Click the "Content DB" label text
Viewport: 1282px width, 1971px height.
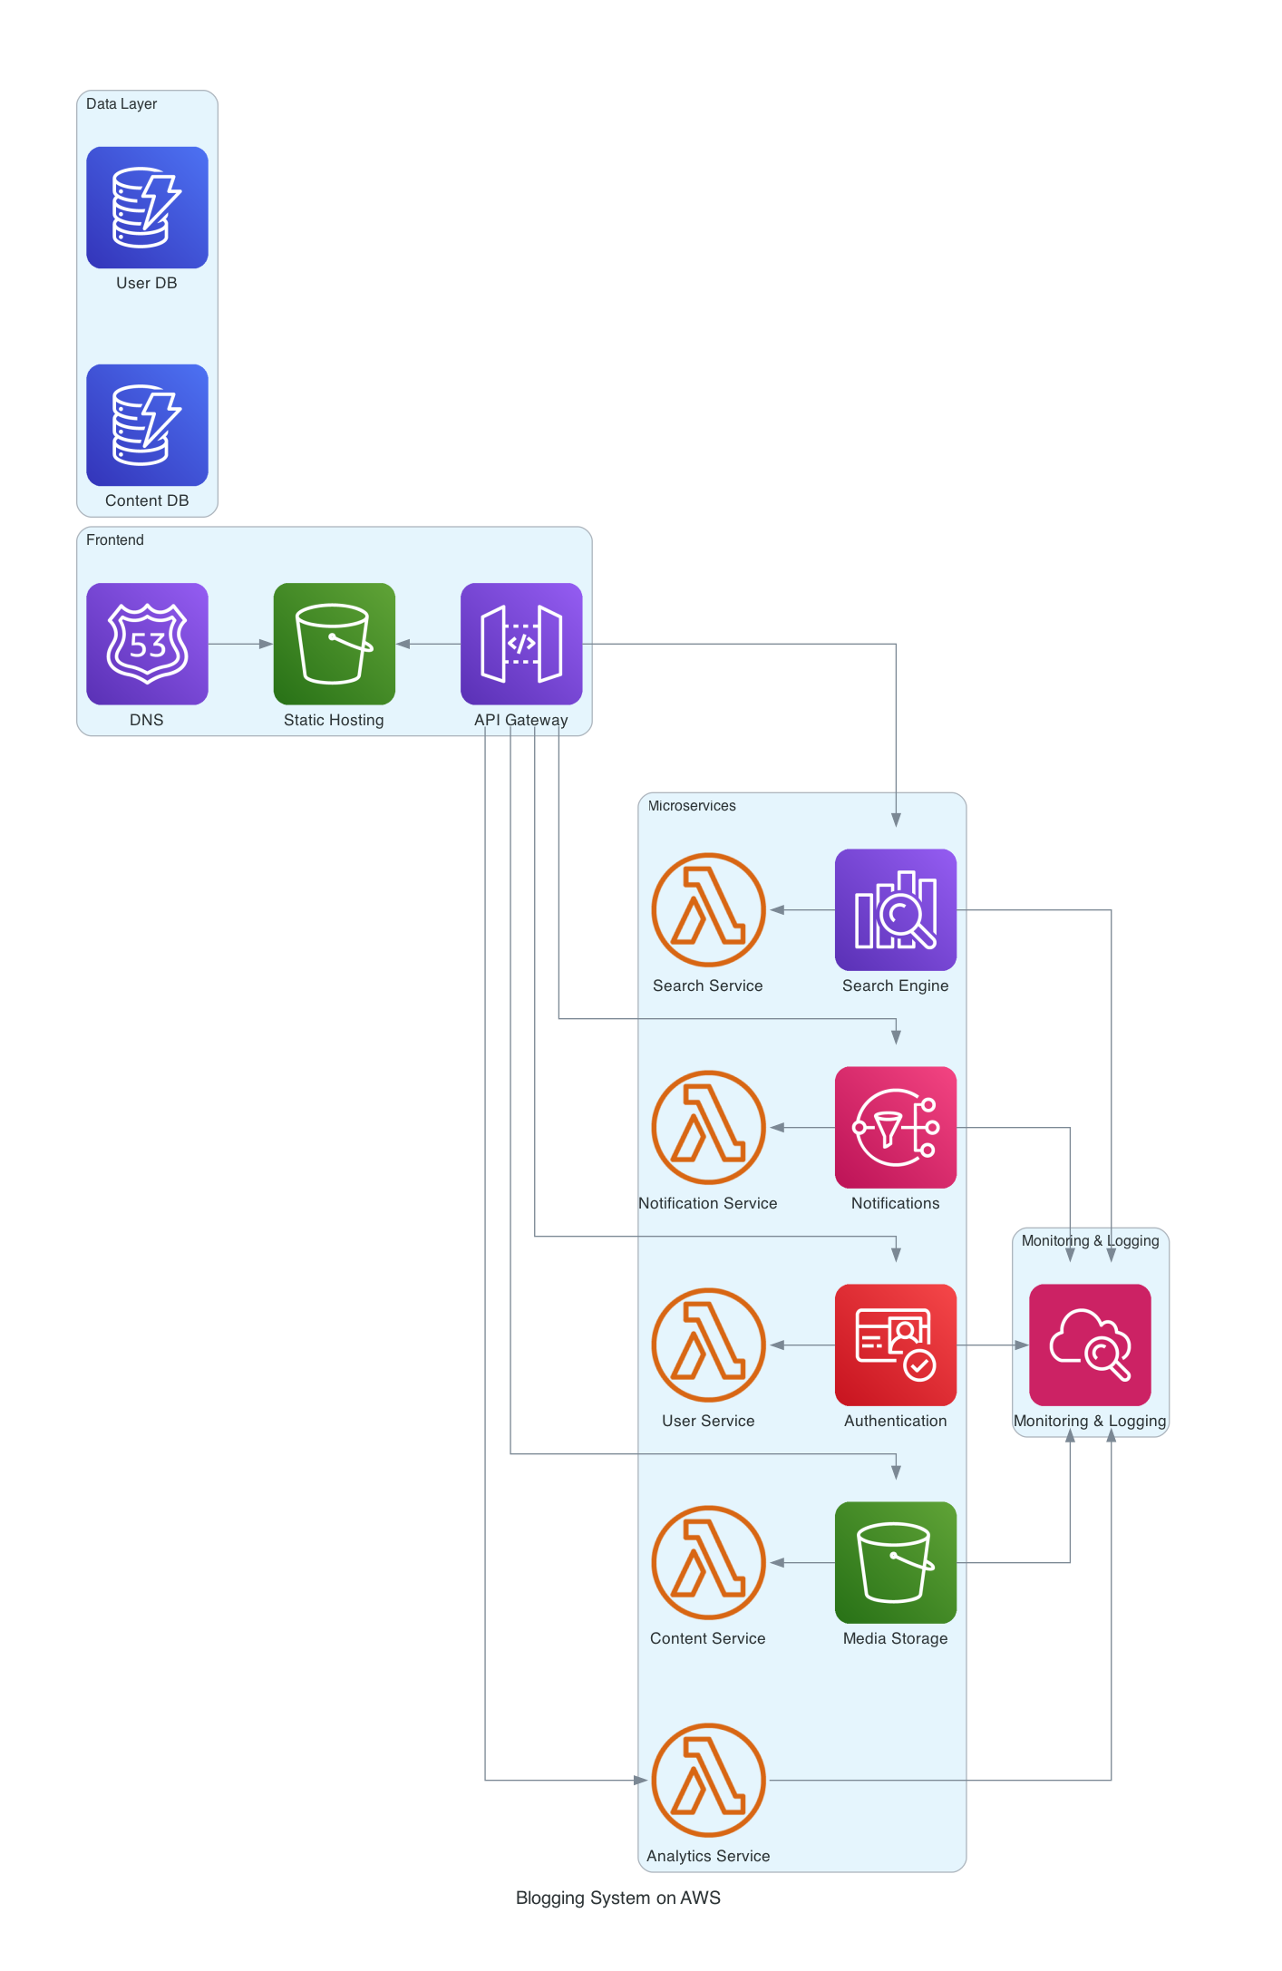click(x=147, y=500)
